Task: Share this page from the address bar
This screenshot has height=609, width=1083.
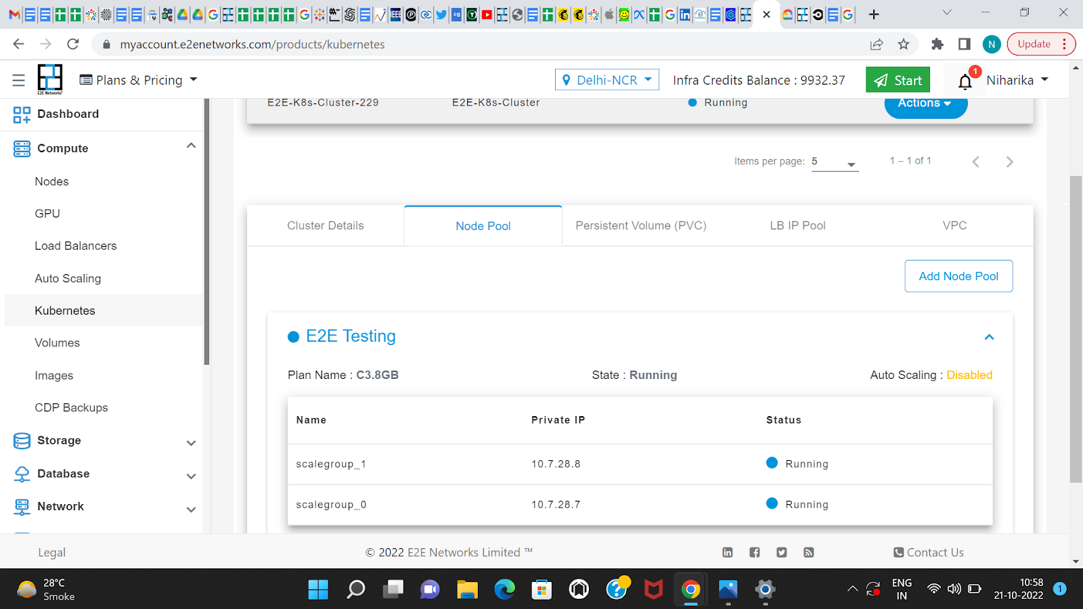Action: pyautogui.click(x=877, y=44)
